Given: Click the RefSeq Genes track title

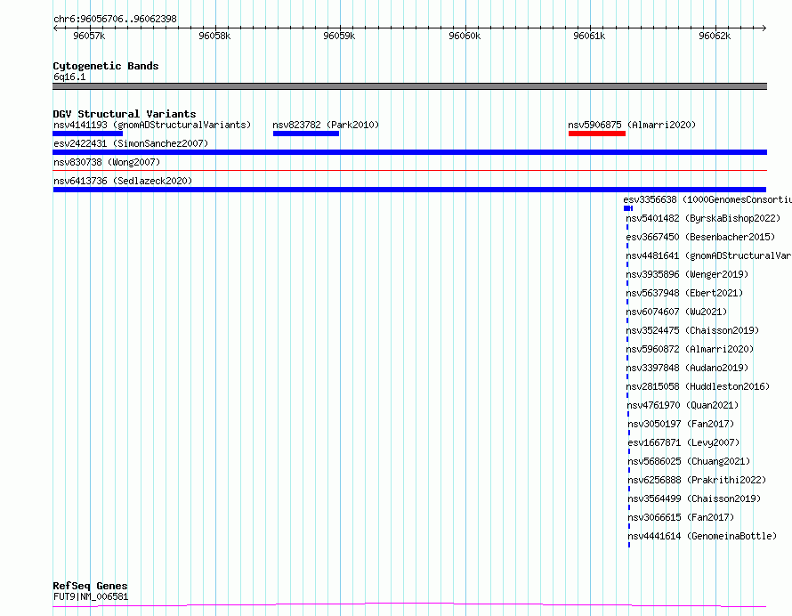Looking at the screenshot, I should pyautogui.click(x=90, y=586).
